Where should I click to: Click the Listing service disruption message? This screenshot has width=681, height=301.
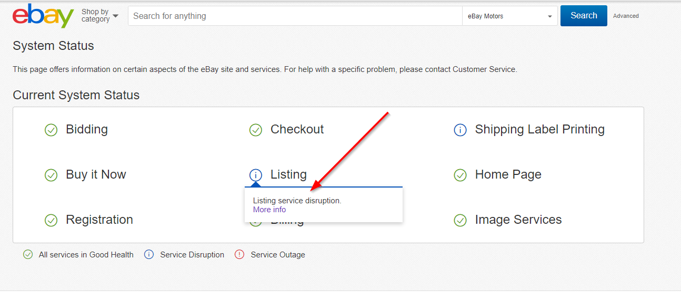297,201
